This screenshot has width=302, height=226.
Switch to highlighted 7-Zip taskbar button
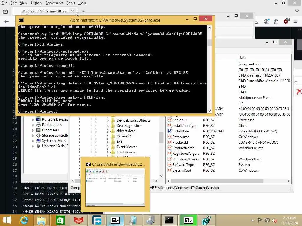coord(188,220)
